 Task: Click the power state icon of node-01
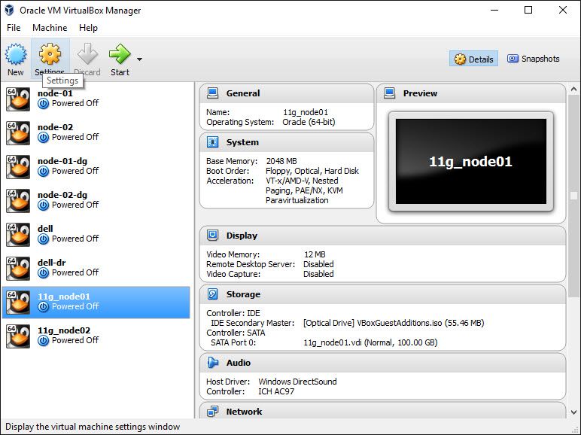coord(44,104)
